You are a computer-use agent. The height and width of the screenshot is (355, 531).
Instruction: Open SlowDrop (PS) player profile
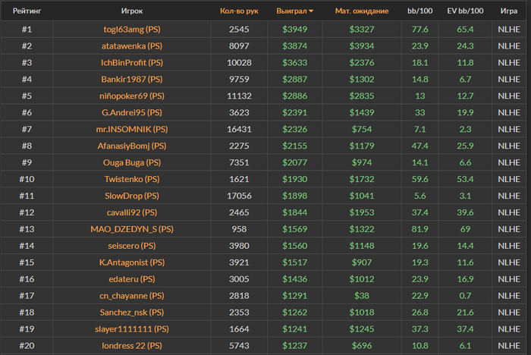pos(132,196)
